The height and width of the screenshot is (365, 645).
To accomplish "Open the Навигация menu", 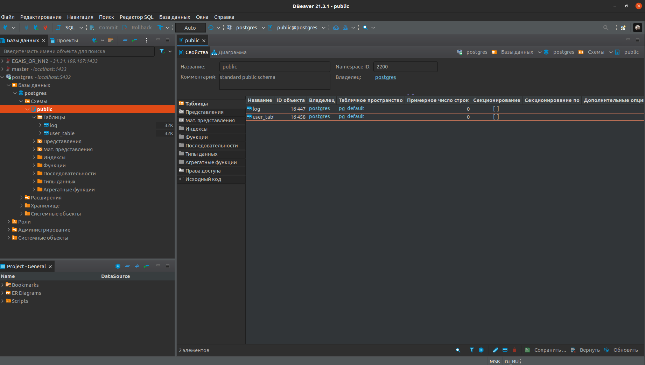I will tap(80, 17).
